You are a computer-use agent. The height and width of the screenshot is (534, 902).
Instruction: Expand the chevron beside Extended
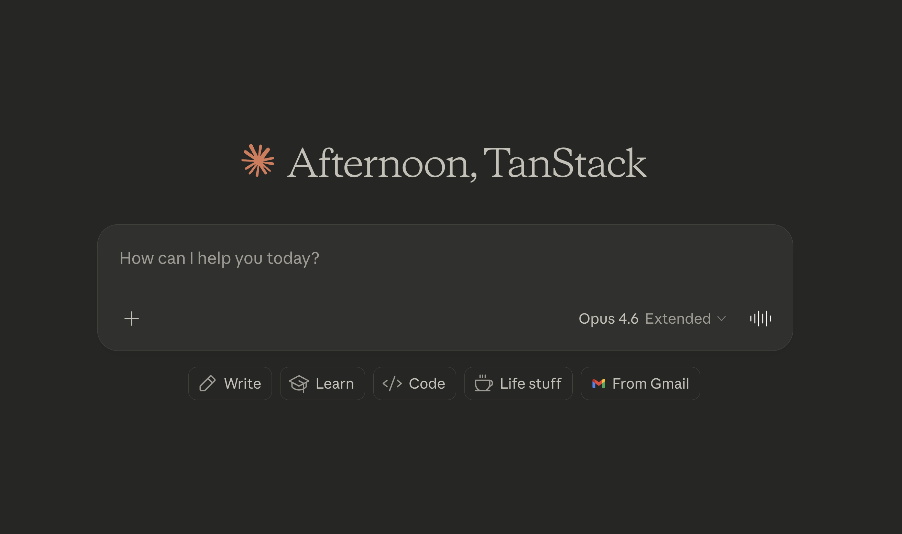coord(721,319)
